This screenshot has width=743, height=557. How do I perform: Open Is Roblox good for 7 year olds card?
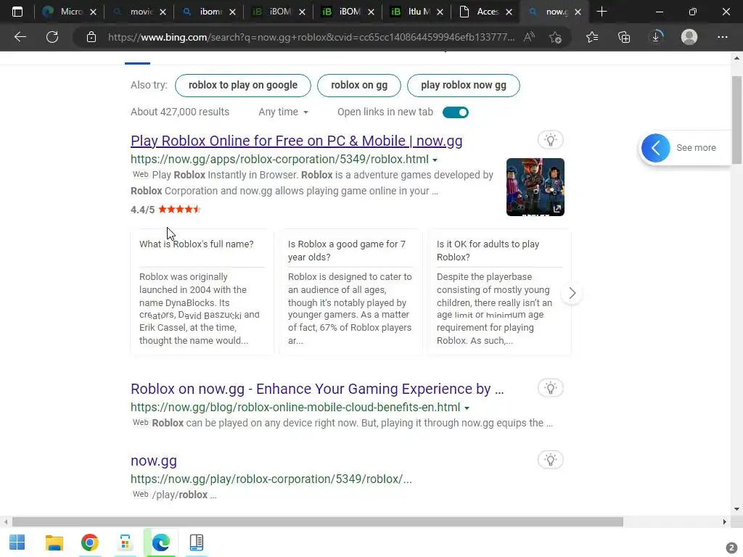[x=350, y=292]
